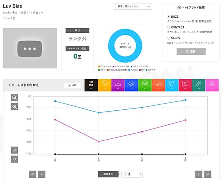
Task: Click the double up chevron icon
Action: click(14, 150)
